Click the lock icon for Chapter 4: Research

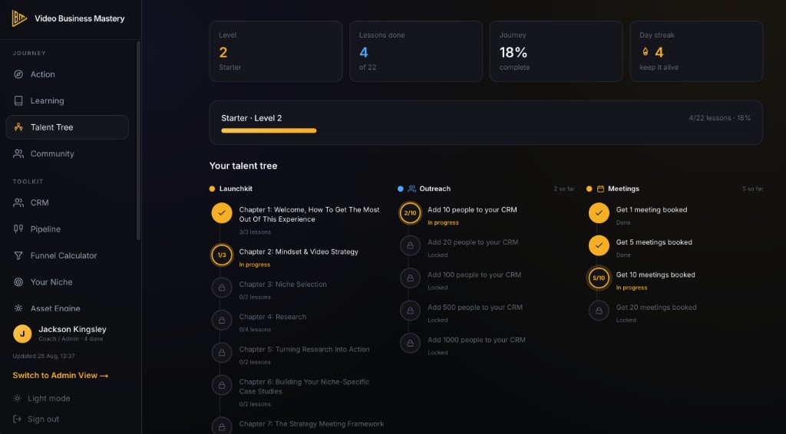[222, 321]
